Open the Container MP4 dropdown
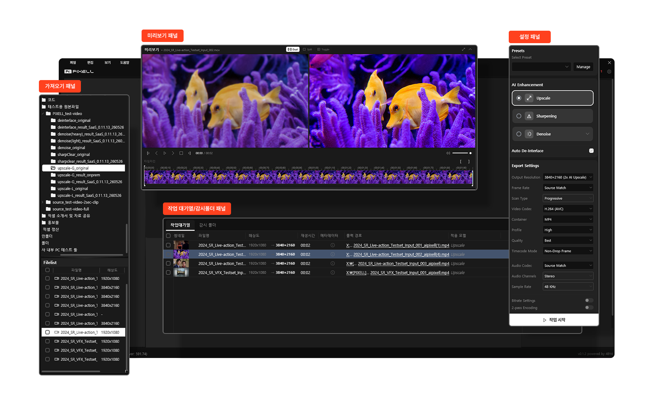This screenshot has height=412, width=669. (568, 219)
